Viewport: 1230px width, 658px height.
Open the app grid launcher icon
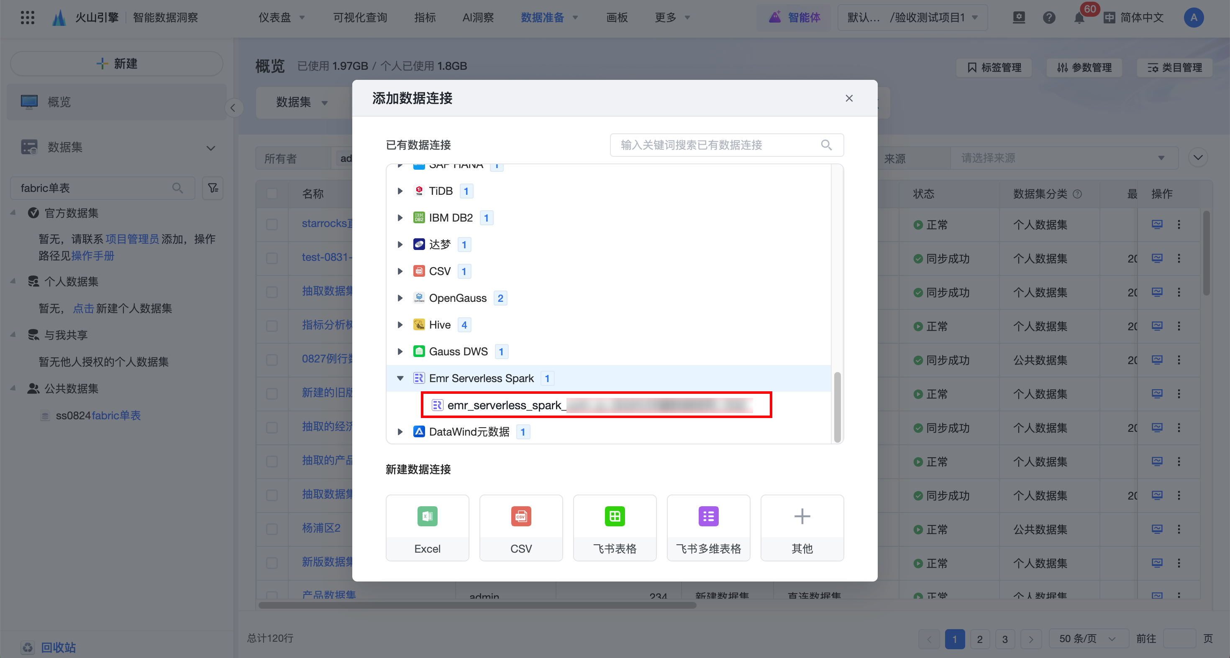tap(28, 18)
